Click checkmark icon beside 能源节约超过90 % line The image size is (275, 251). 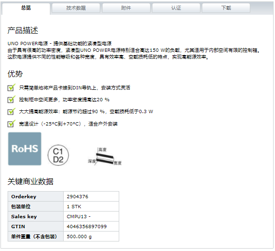click(x=11, y=111)
